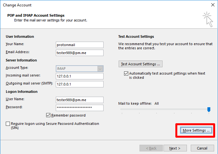Open the Account Type IMAP dropdown

[80, 69]
